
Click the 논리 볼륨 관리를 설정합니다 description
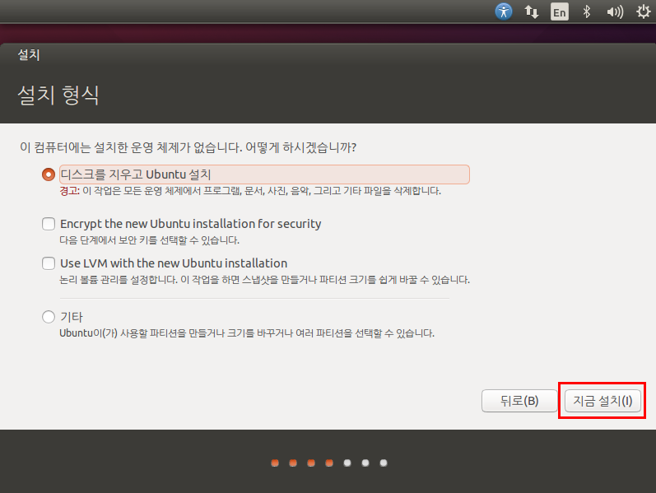(x=264, y=280)
